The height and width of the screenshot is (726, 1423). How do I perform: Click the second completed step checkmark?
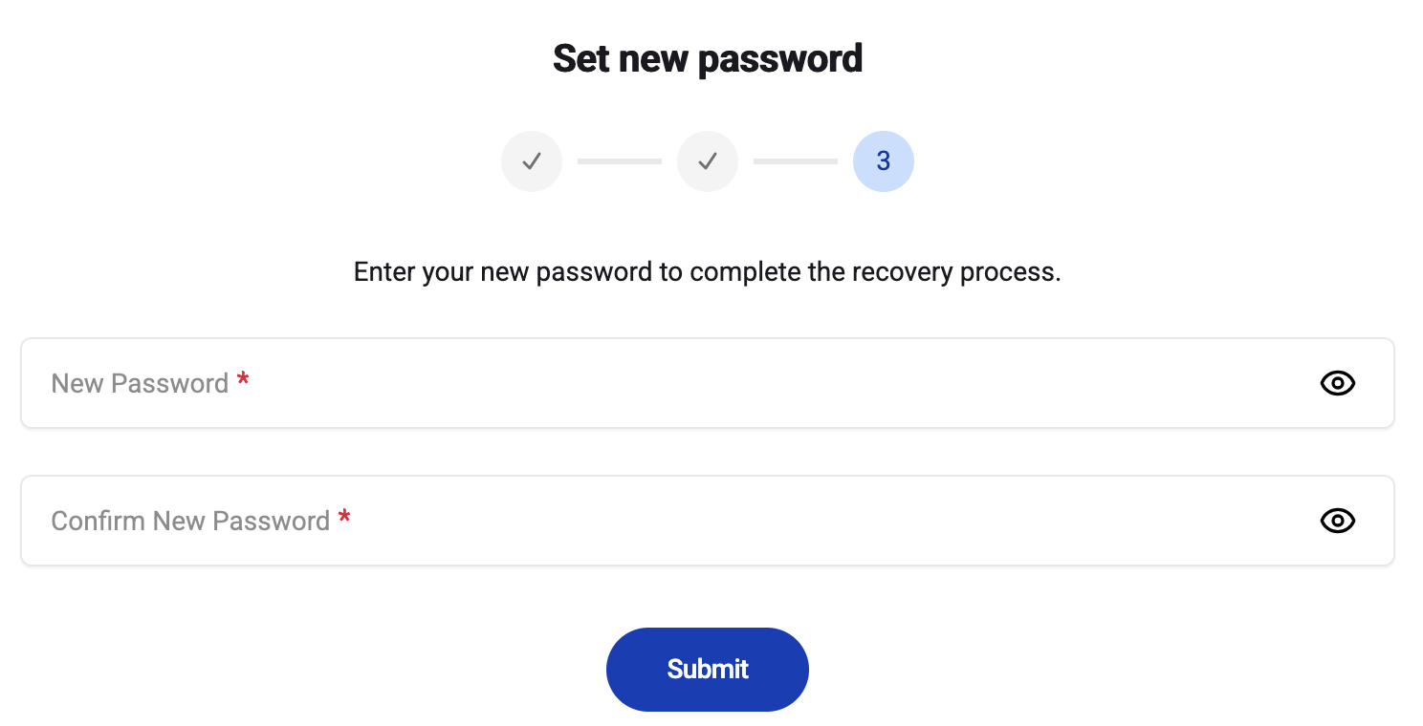(707, 161)
